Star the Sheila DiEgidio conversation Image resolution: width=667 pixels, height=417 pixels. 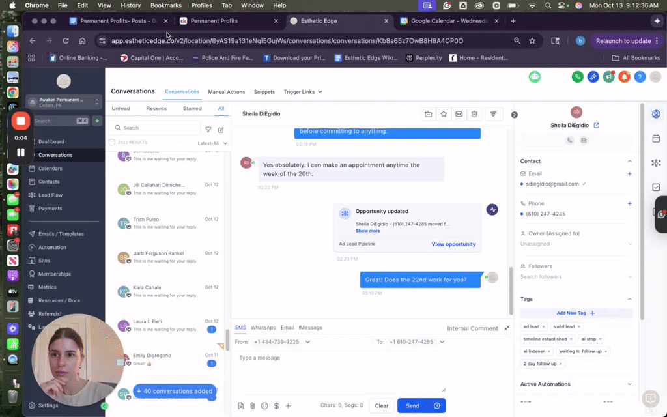tap(444, 114)
